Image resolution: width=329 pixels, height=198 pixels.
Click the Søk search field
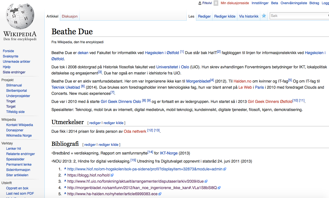[x=299, y=16]
